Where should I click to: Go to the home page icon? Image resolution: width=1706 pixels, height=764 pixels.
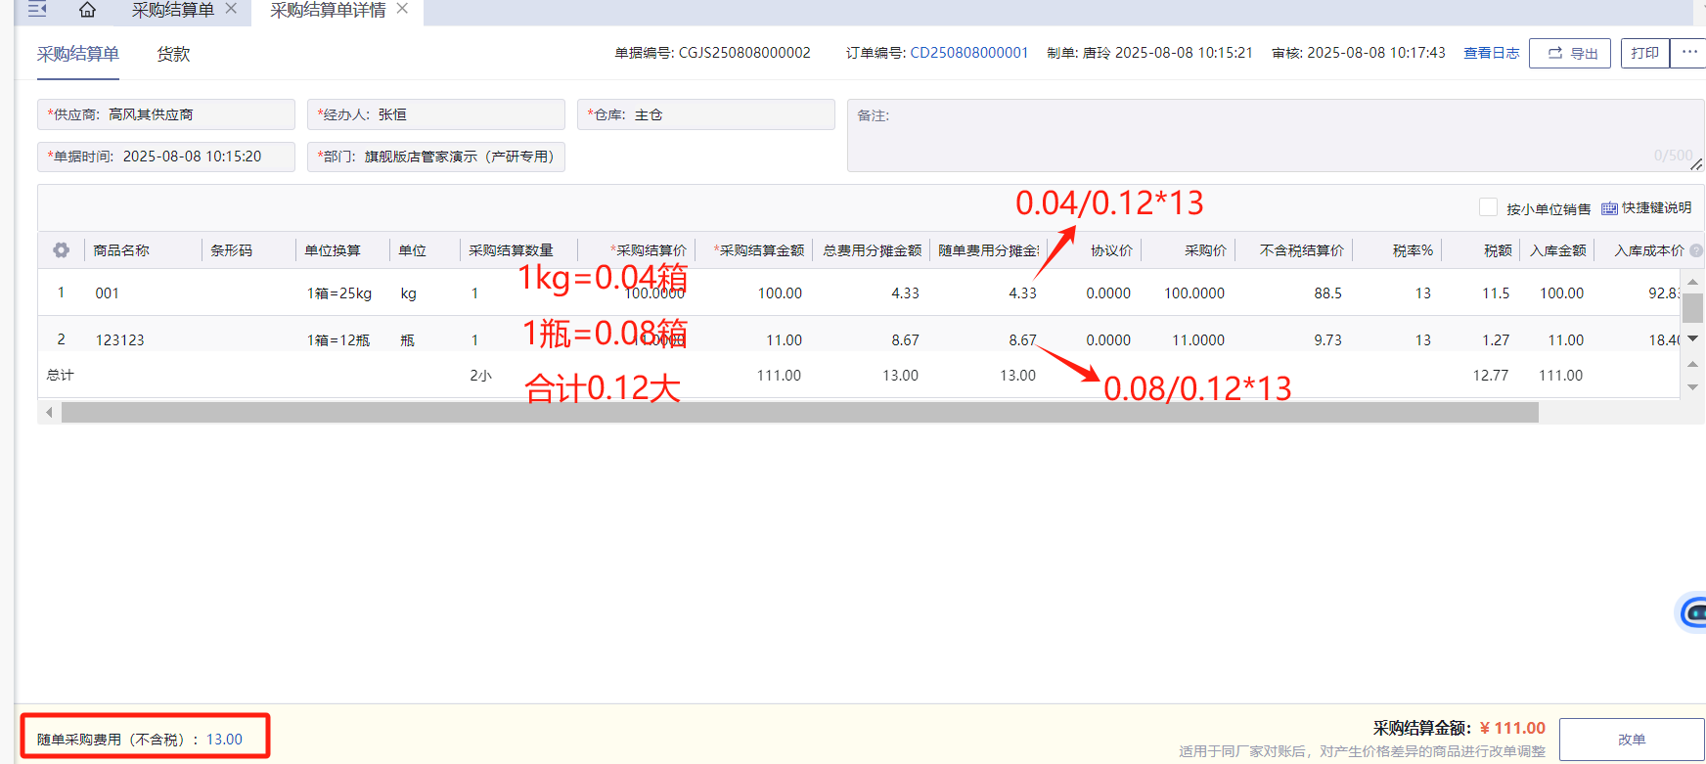[87, 10]
